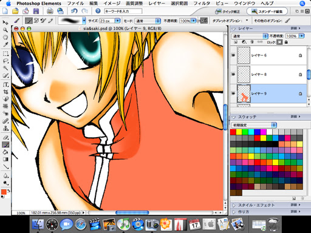Click the Save floppy disk icon
The width and height of the screenshot is (311, 233).
point(36,11)
